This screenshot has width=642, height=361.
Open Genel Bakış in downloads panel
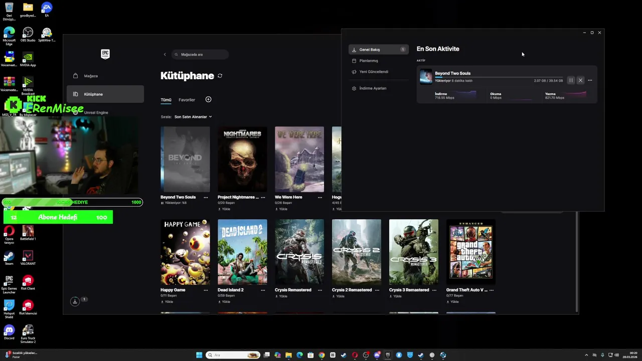click(x=378, y=50)
